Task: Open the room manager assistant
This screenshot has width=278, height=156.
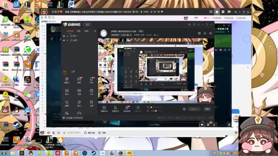Action: 115,109
